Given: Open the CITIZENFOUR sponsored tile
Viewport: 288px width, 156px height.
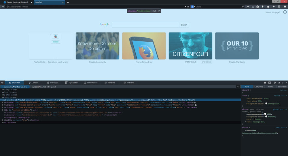Looking at the screenshot, I should coord(190,46).
